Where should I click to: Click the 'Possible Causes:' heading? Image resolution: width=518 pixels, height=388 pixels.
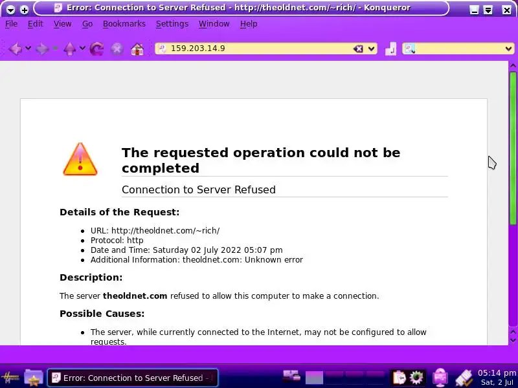102,314
